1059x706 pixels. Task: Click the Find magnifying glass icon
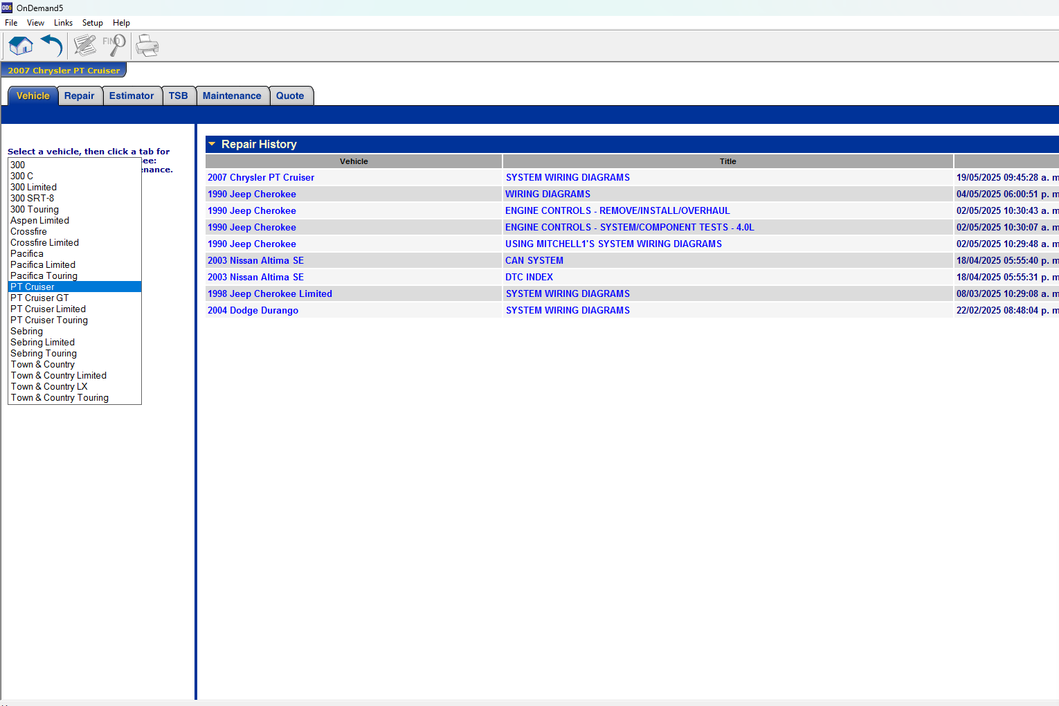(114, 46)
